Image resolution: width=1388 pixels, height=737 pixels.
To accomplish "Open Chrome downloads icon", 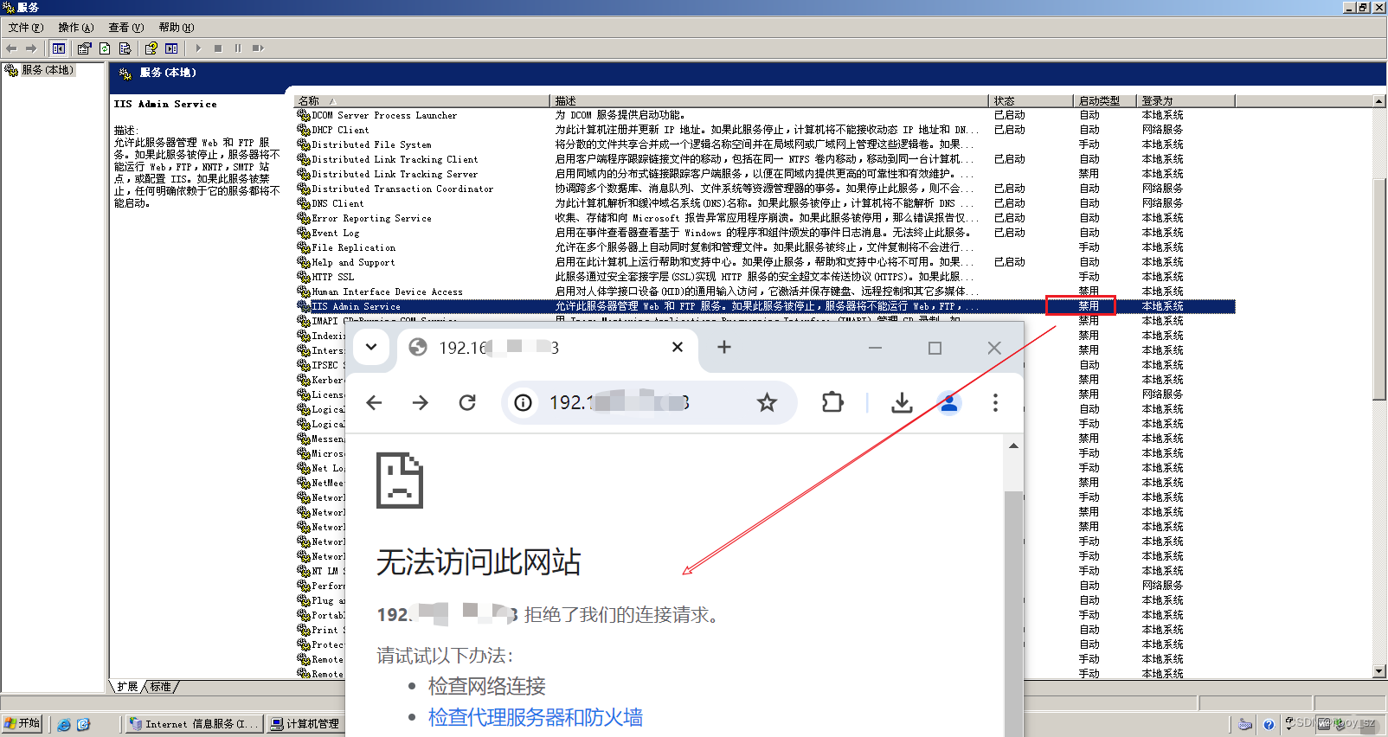I will click(902, 402).
